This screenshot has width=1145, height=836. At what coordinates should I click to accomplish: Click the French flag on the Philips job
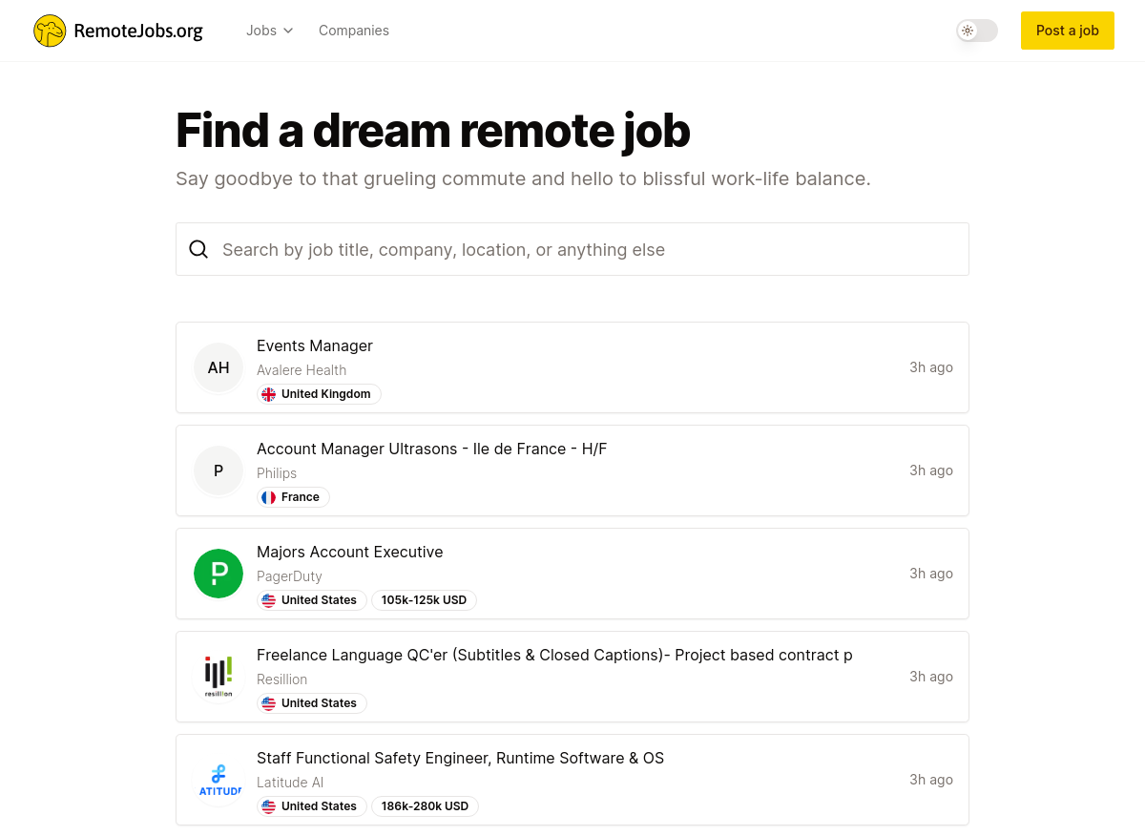[x=269, y=497]
